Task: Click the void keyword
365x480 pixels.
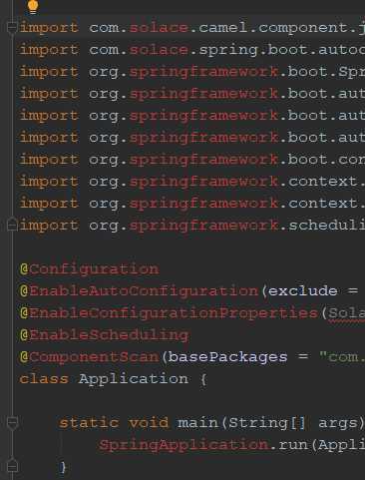Action: click(149, 423)
